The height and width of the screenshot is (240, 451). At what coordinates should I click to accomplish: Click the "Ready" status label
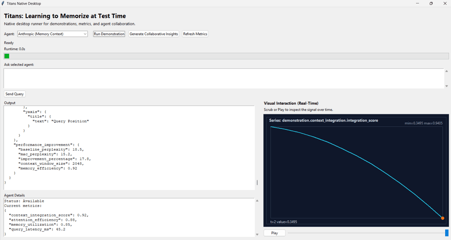[x=9, y=43]
